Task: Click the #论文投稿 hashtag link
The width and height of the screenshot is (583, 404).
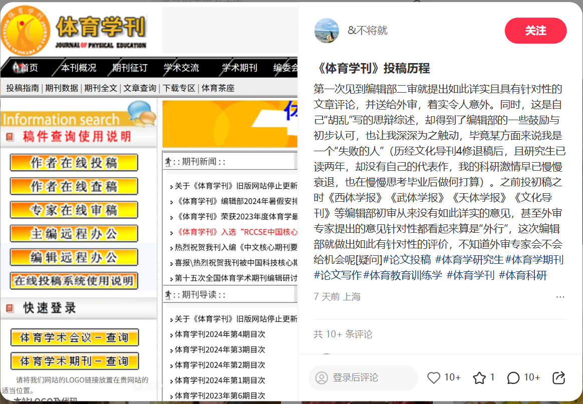Action: (406, 259)
